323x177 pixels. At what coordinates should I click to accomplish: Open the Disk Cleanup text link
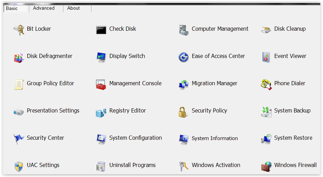pyautogui.click(x=290, y=29)
